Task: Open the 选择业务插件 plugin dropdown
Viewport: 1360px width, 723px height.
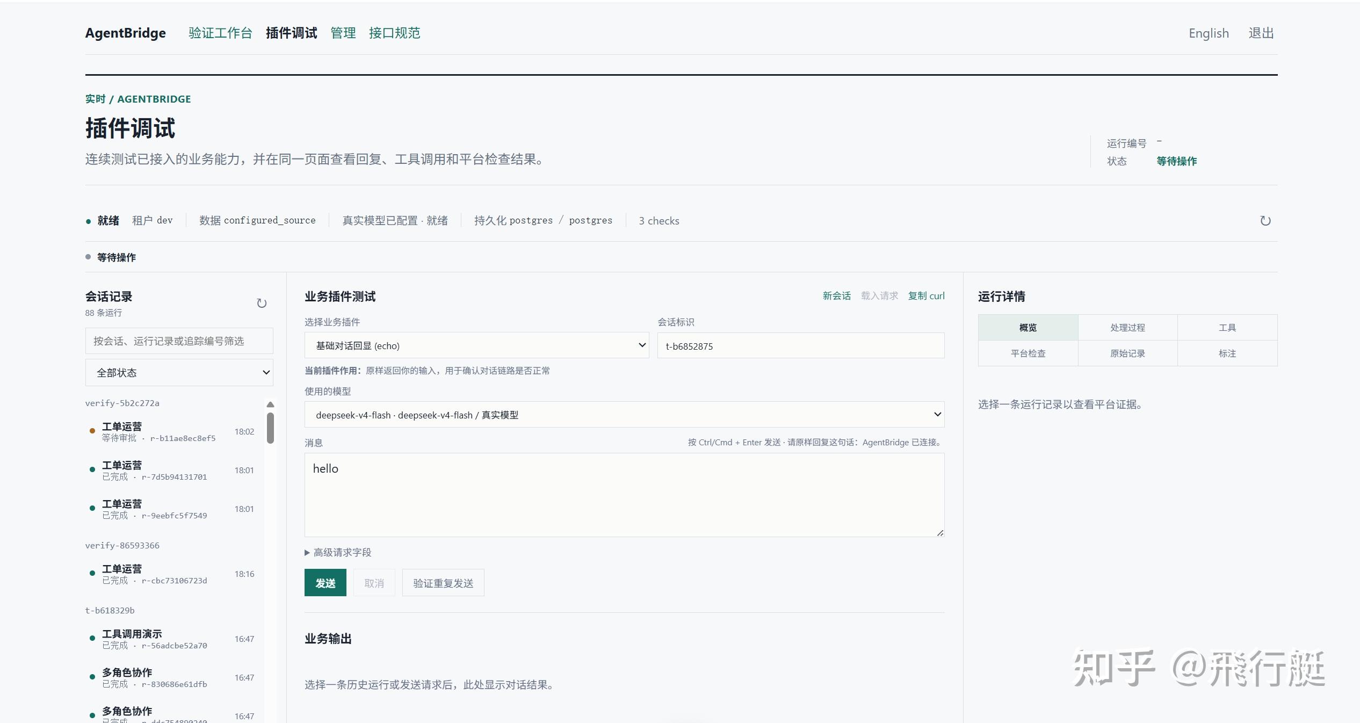Action: 477,345
